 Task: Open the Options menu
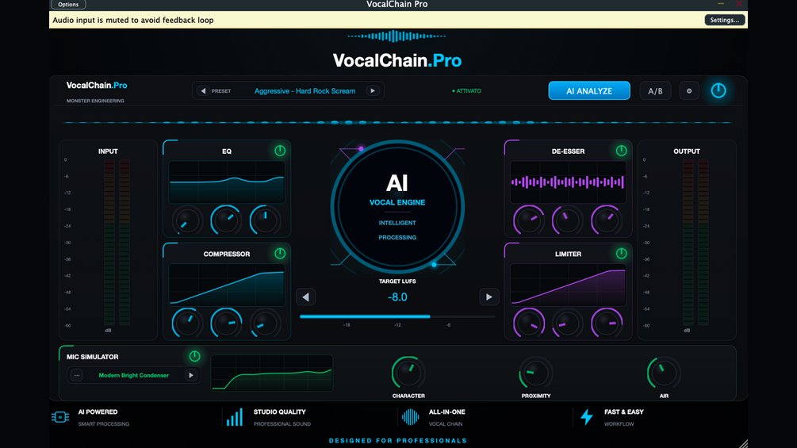(x=68, y=5)
